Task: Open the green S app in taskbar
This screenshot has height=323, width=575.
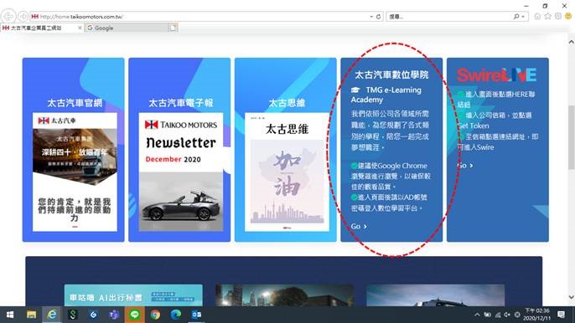Action: click(x=72, y=315)
